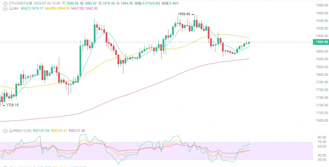Screen dimensions: 329x167
Task: Collapse the RSI indicator chevron
Action: (x=5, y=131)
